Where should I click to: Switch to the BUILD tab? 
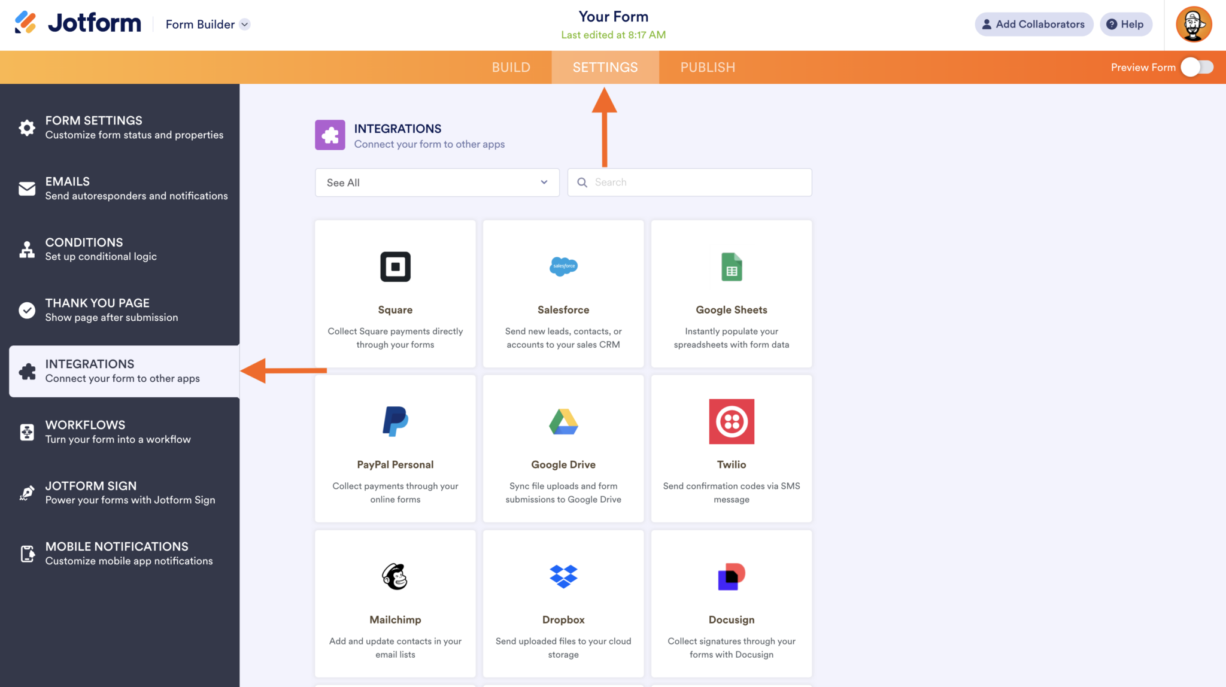point(511,67)
